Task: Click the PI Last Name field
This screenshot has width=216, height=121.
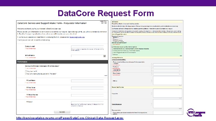Action: point(87,81)
